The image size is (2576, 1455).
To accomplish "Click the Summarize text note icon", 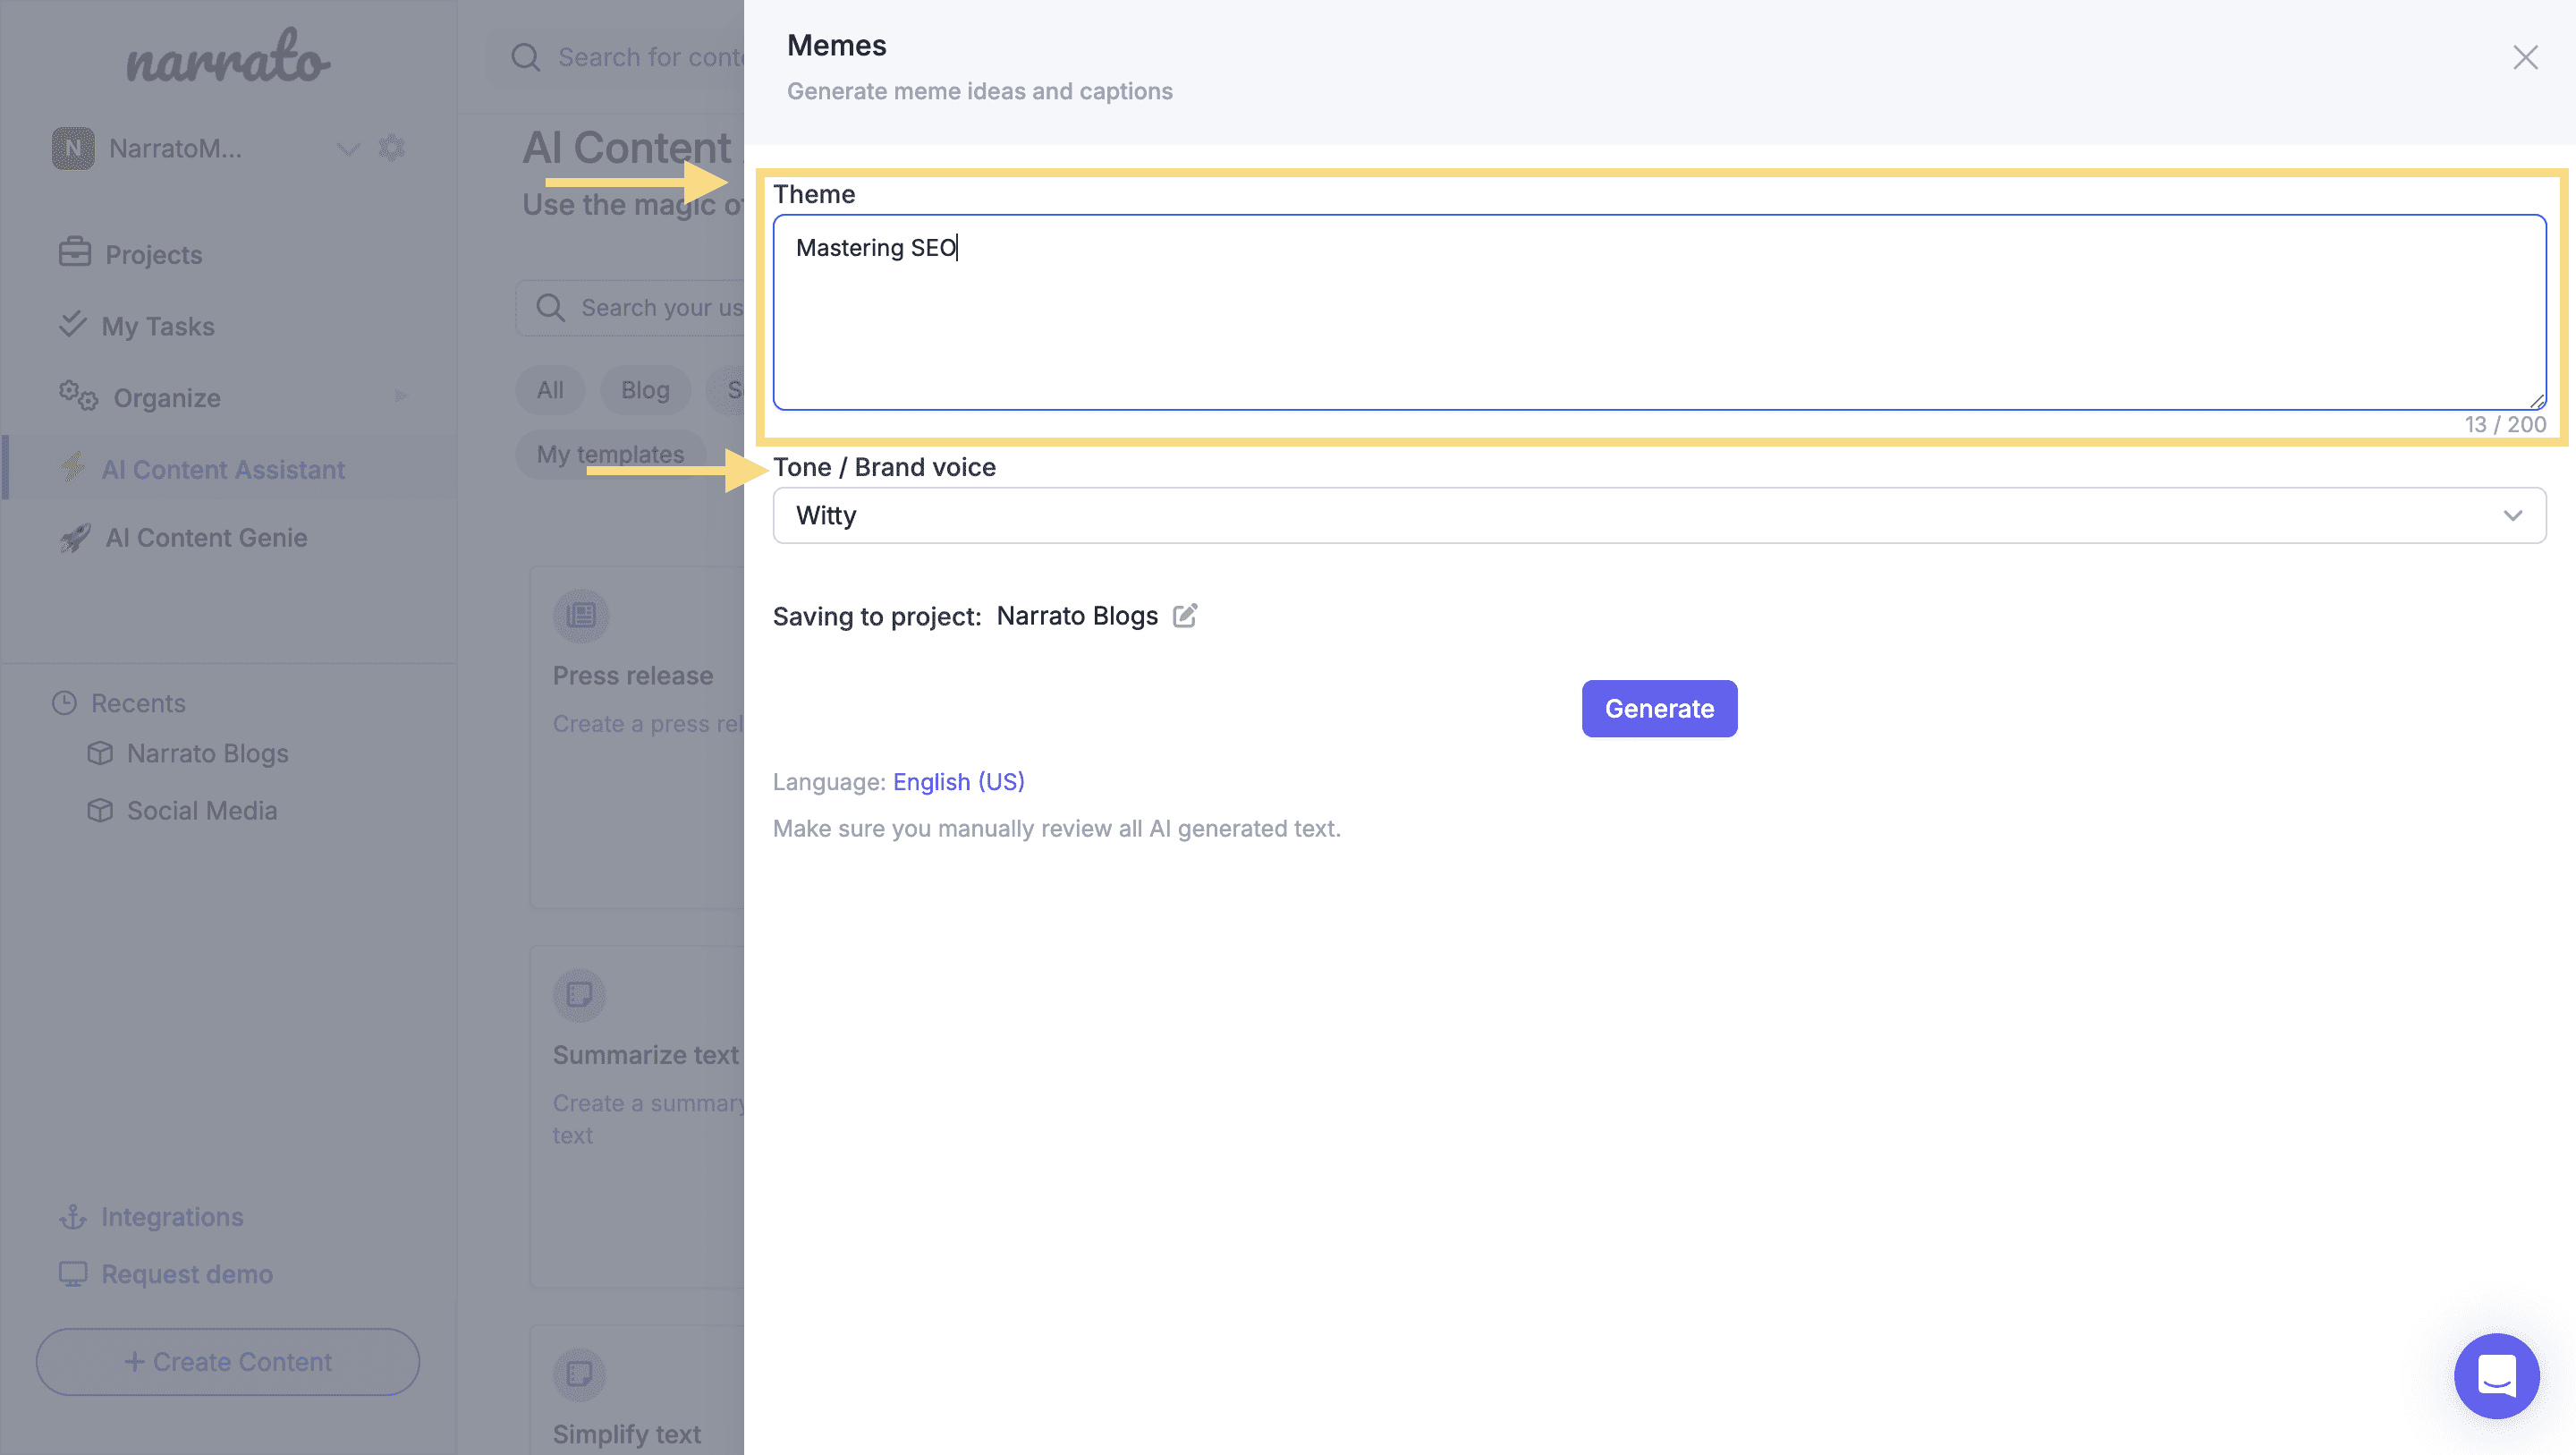I will (580, 995).
